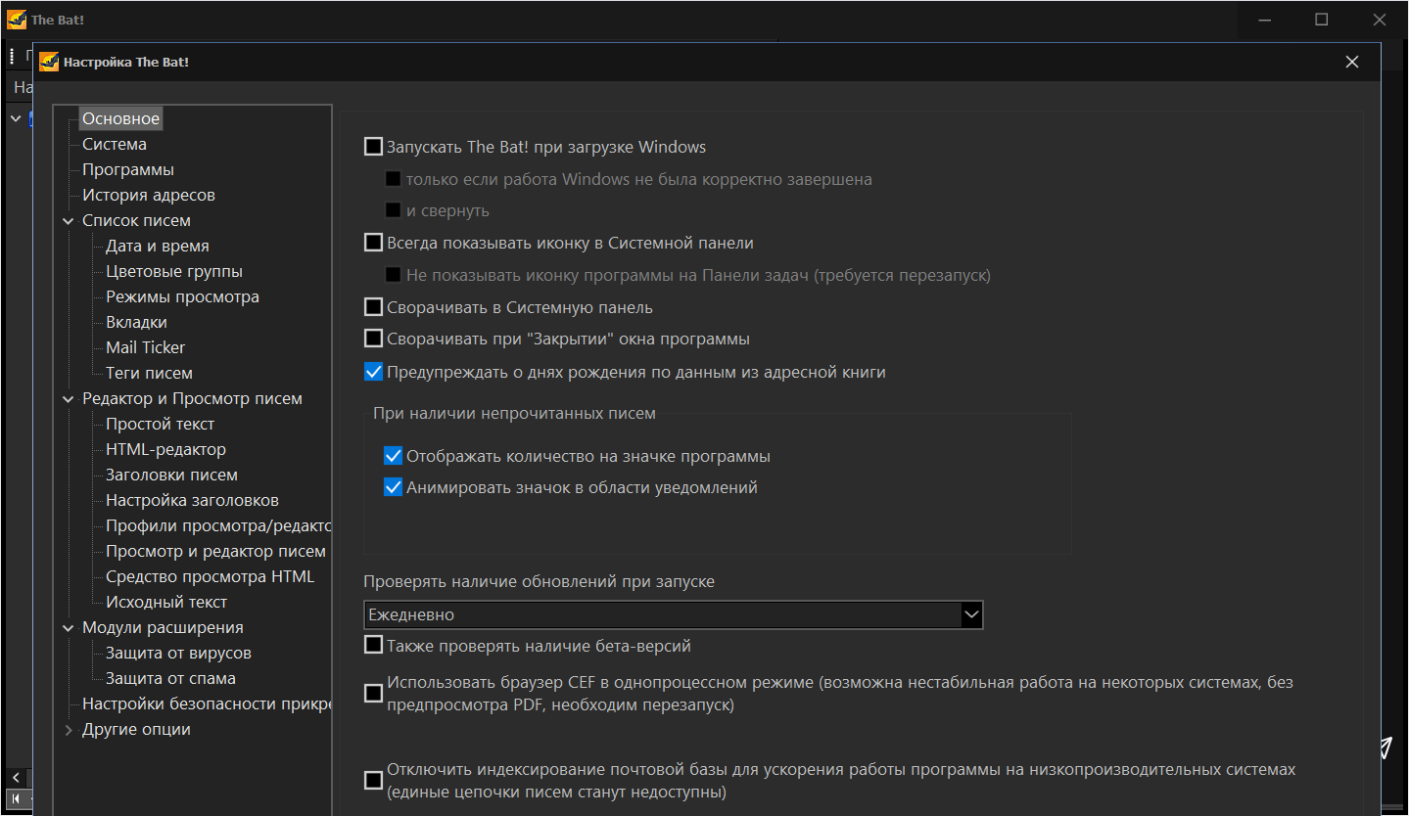This screenshot has width=1409, height=816.
Task: Select Режимы просмотра in the tree
Action: [182, 296]
